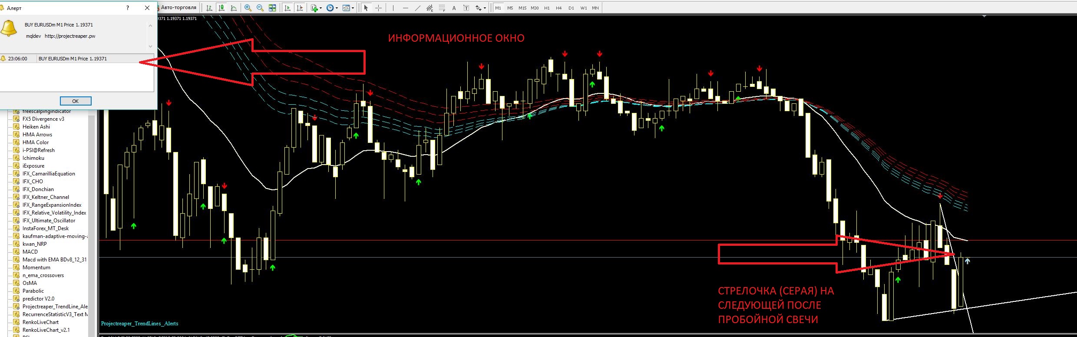This screenshot has height=337, width=1077.
Task: Zoom in on the chart
Action: coord(248,8)
